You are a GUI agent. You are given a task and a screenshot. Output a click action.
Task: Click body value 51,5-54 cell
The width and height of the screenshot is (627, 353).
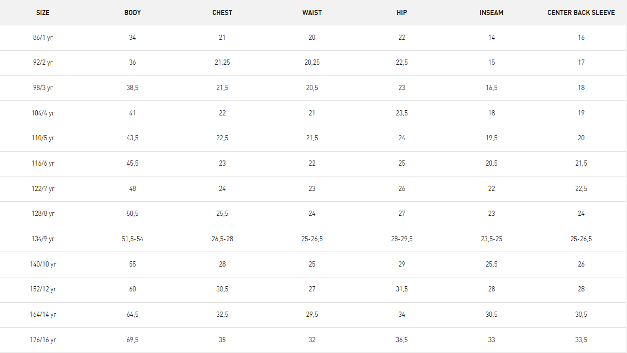pos(132,239)
